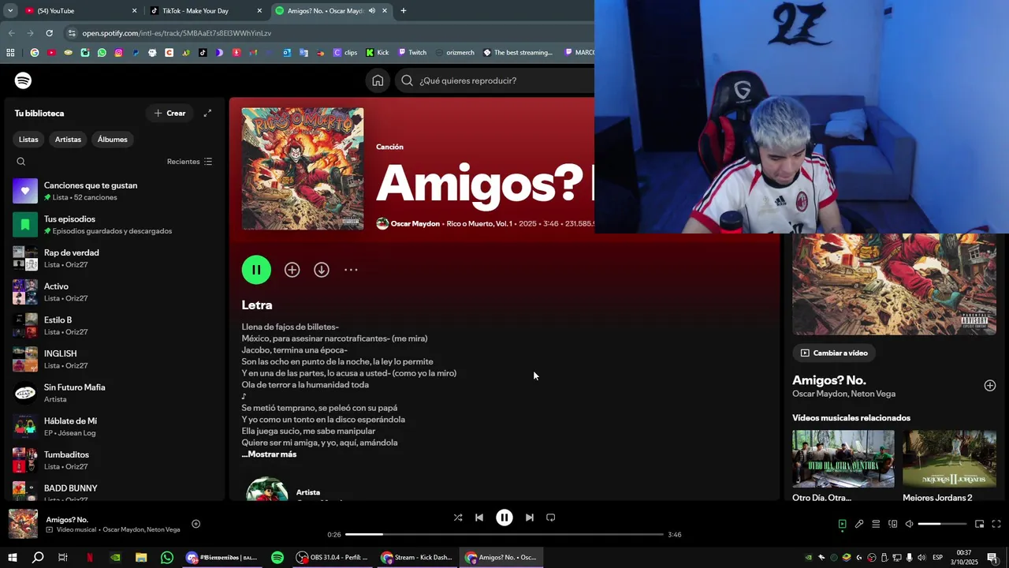1009x568 pixels.
Task: Adjust the volume slider
Action: [942, 524]
